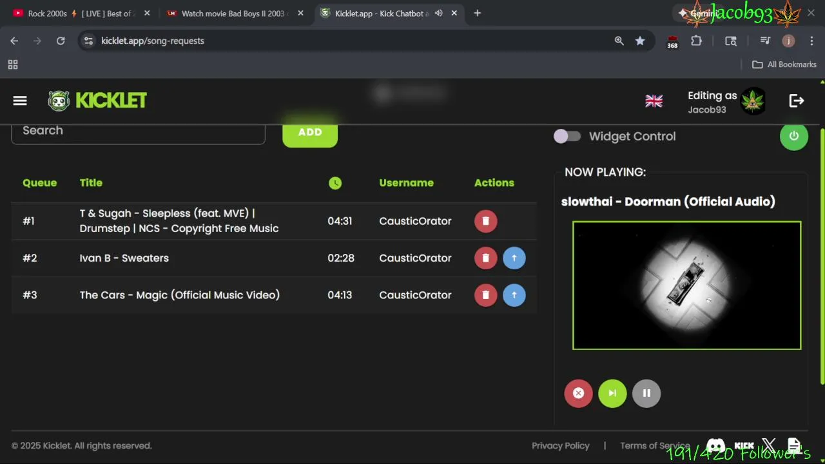The height and width of the screenshot is (464, 825).
Task: Move Ivan B - Sweaters up
Action: pos(514,258)
